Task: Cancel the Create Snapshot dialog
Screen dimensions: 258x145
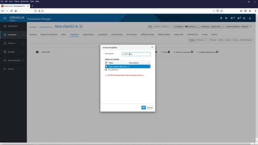Action: click(x=150, y=108)
